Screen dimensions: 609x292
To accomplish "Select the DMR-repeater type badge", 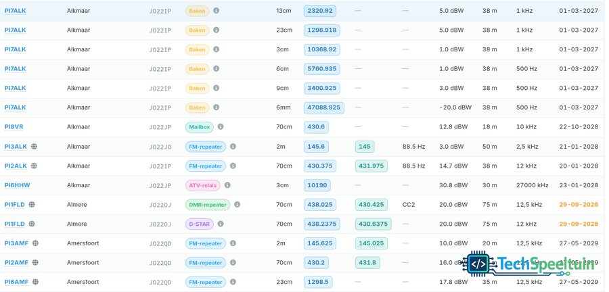I will 208,205.
